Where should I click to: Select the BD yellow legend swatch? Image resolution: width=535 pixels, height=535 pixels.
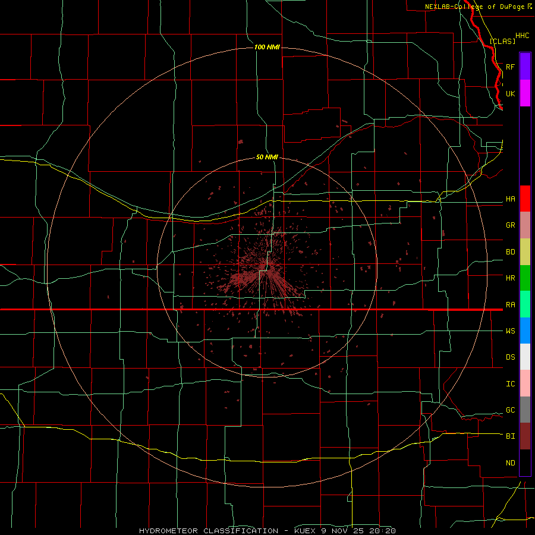525,252
